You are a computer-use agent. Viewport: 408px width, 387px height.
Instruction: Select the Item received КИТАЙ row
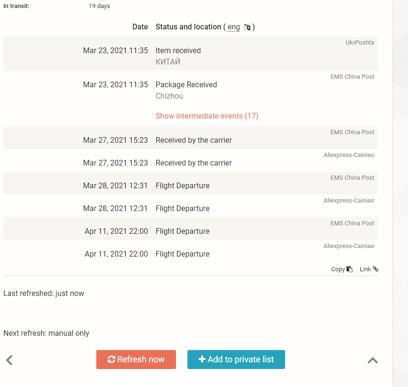tap(190, 54)
